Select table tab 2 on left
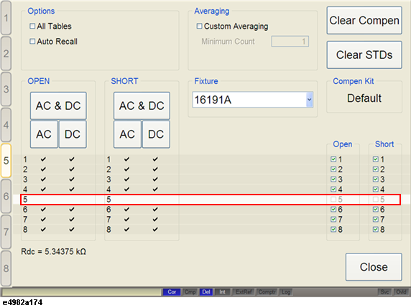Image resolution: width=411 pixels, height=308 pixels. [x=6, y=54]
